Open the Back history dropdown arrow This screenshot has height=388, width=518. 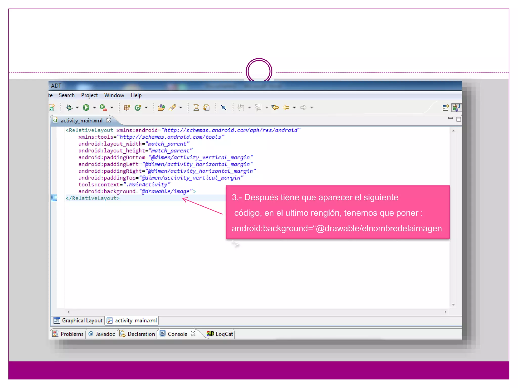click(294, 108)
